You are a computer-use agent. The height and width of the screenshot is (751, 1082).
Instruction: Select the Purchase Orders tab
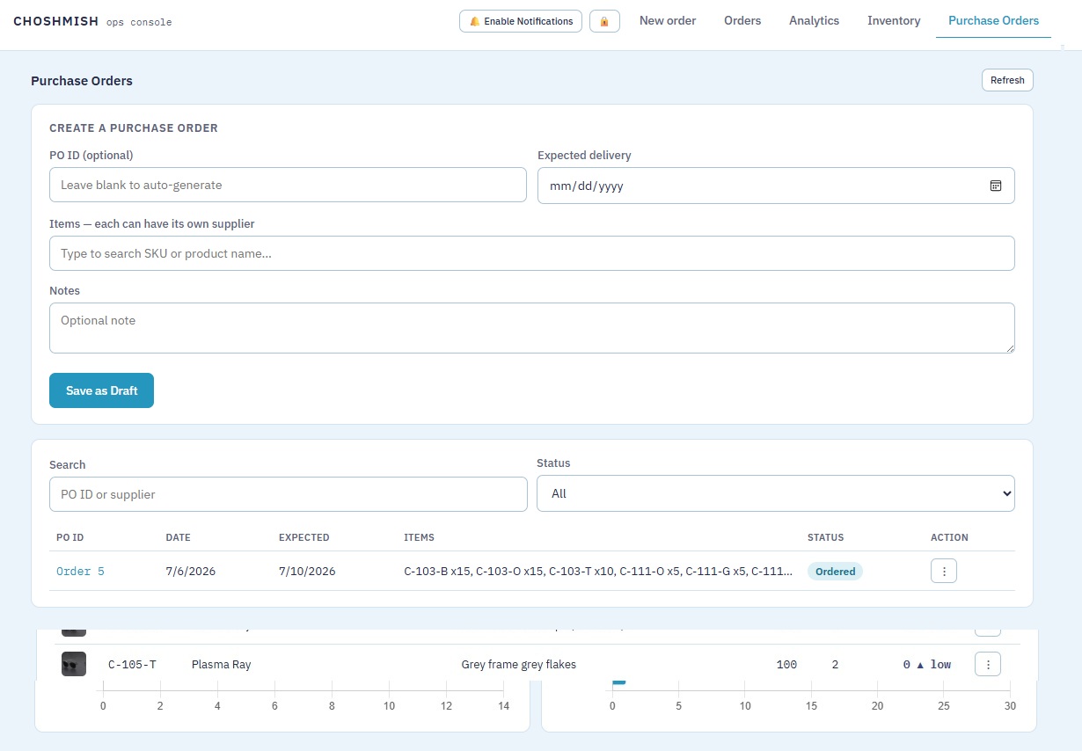(x=993, y=20)
